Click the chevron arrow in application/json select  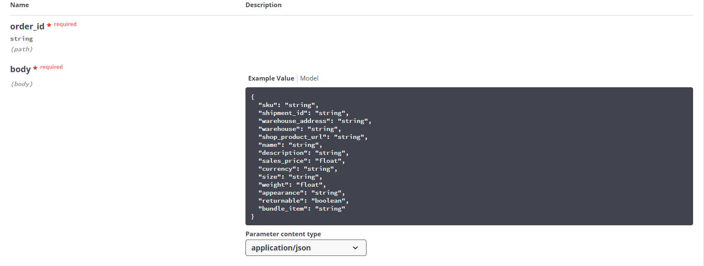[x=356, y=248]
